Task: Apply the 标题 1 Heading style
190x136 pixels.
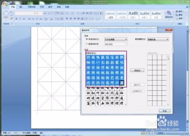Action: pyautogui.click(x=133, y=15)
